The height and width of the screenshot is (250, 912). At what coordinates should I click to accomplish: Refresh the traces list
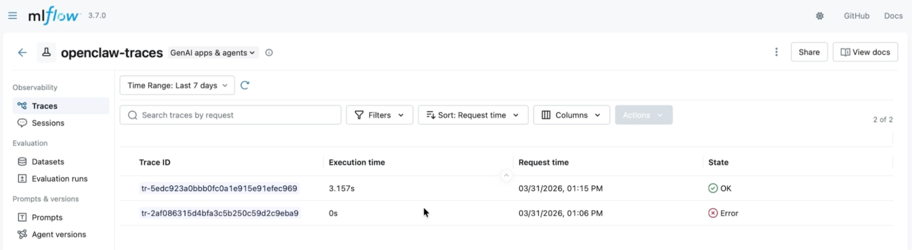click(245, 85)
